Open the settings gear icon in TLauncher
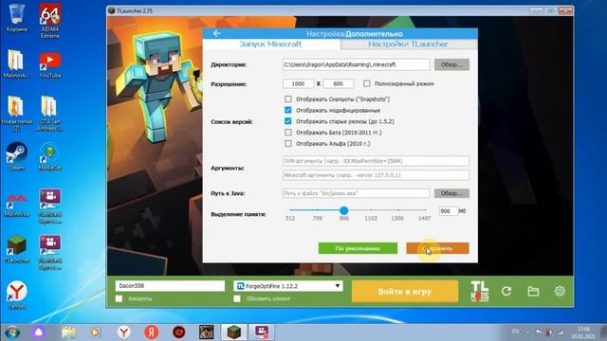The height and width of the screenshot is (341, 607). pos(560,291)
